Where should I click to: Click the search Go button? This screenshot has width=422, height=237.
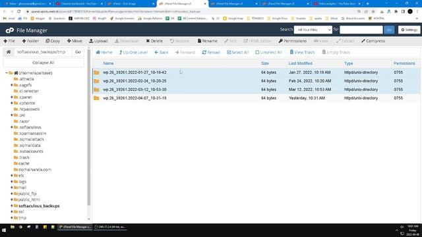pyautogui.click(x=389, y=30)
